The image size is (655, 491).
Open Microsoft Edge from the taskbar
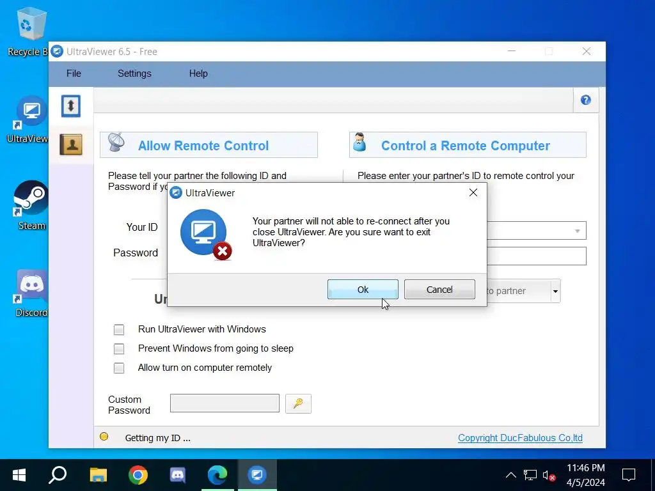(217, 475)
